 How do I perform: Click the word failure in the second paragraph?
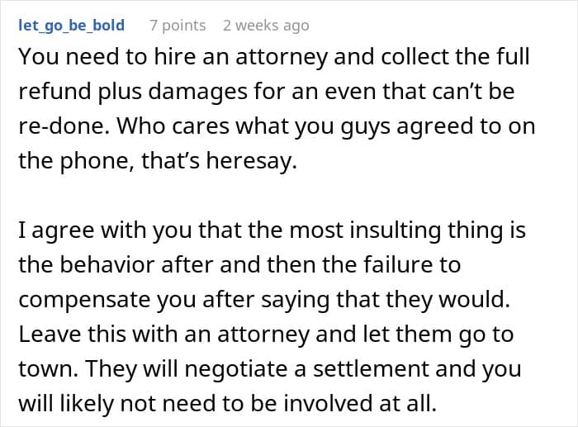point(395,265)
